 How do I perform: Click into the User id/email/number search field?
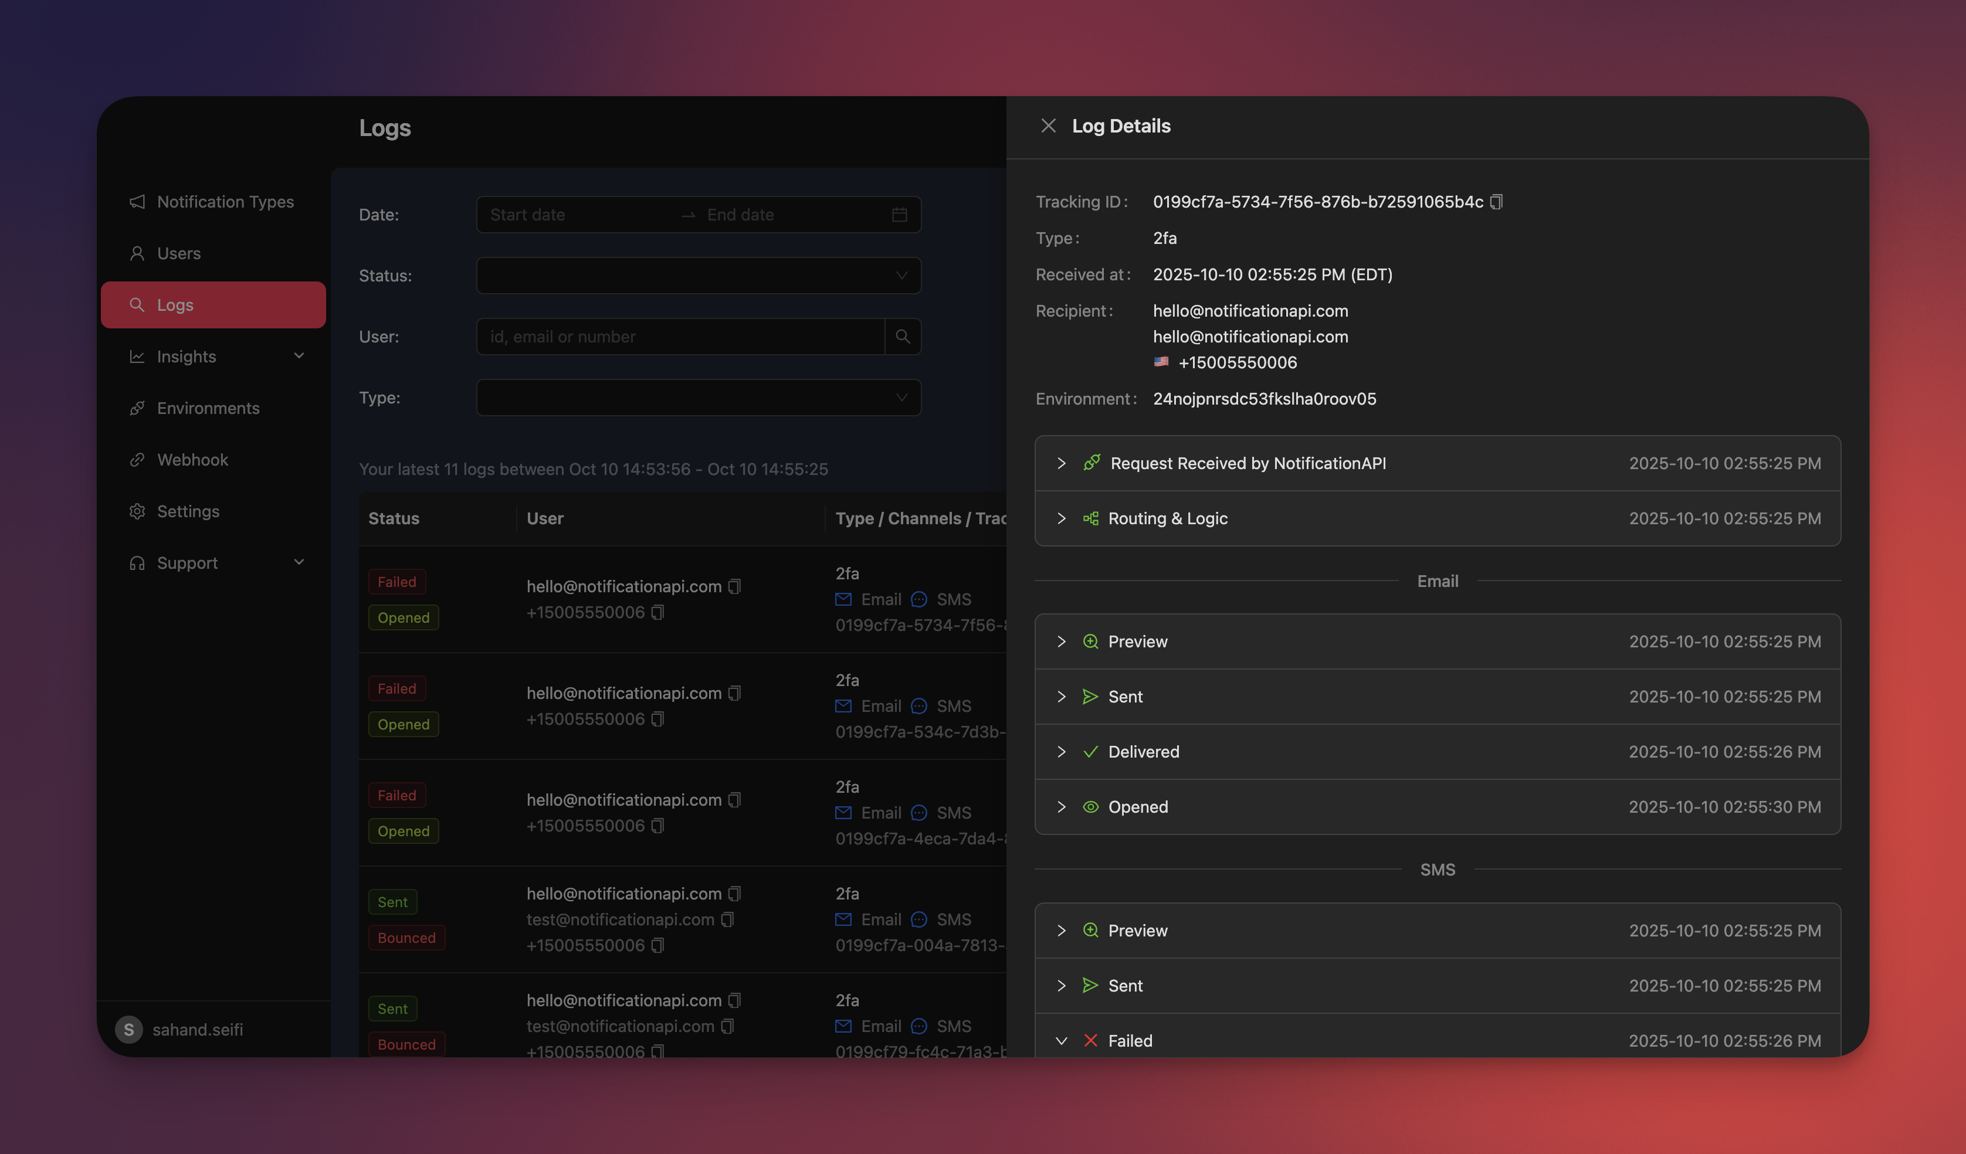(x=679, y=336)
